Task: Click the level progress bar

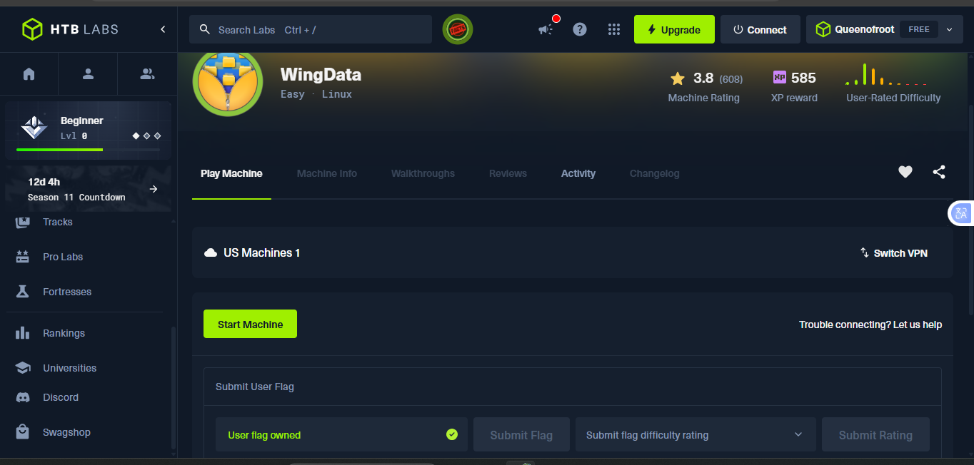Action: click(x=88, y=150)
